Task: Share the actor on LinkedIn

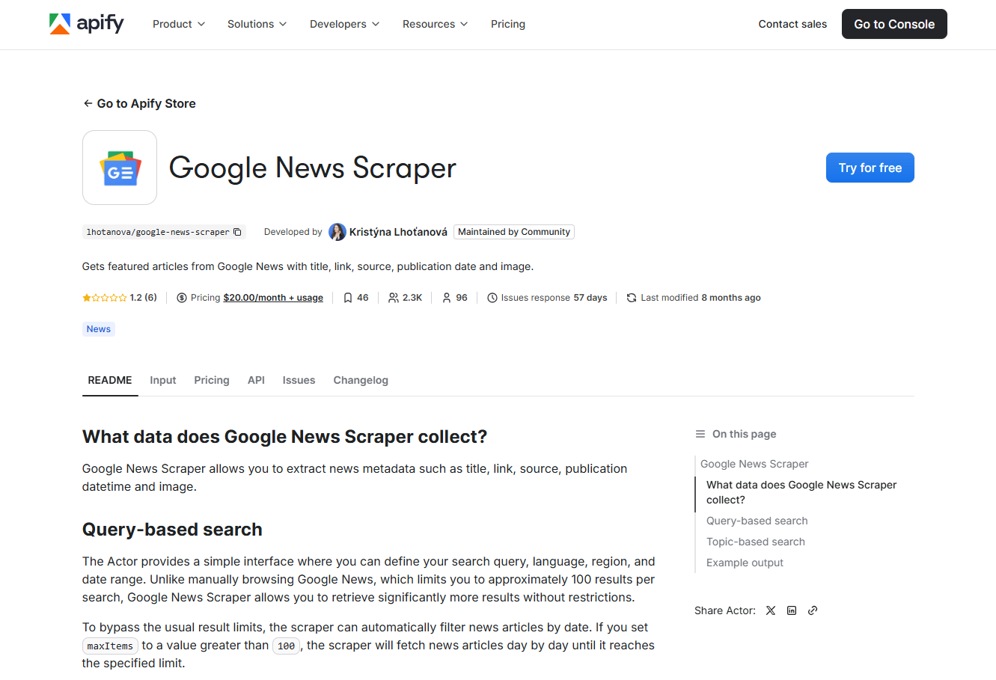Action: click(791, 610)
